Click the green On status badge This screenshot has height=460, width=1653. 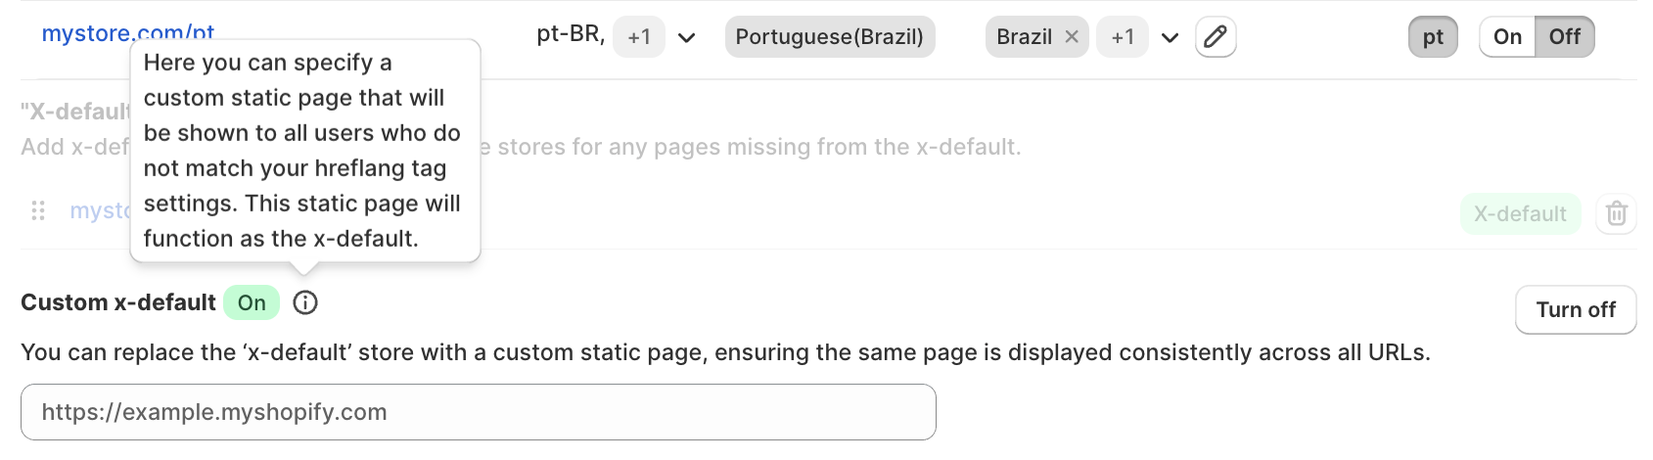[252, 303]
